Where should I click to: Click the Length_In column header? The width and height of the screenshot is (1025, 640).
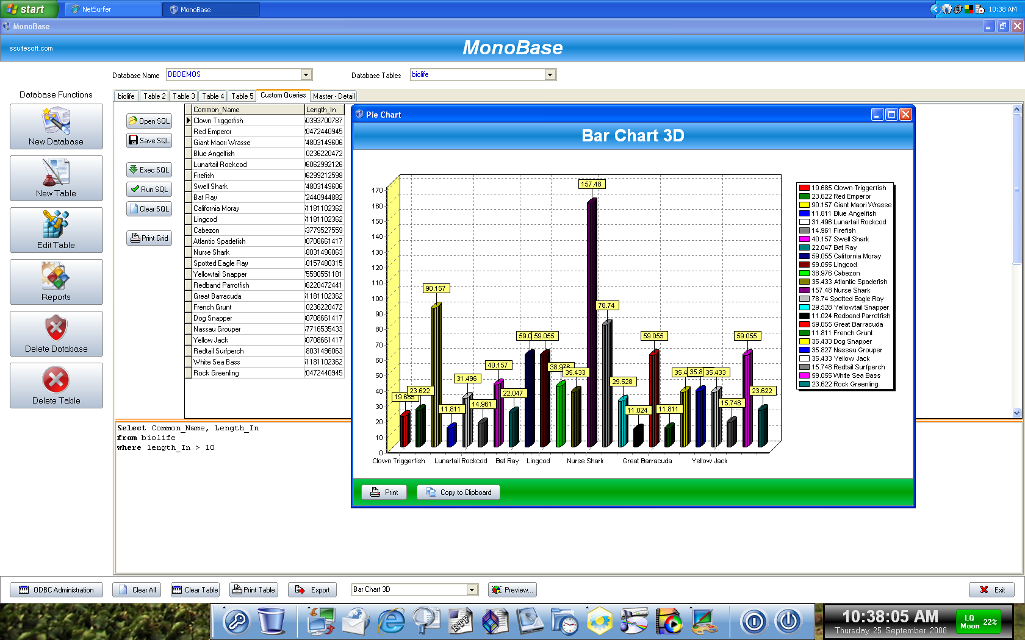tap(324, 110)
